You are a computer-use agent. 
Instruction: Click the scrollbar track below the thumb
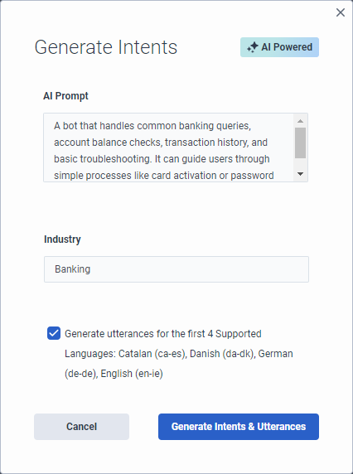point(300,163)
